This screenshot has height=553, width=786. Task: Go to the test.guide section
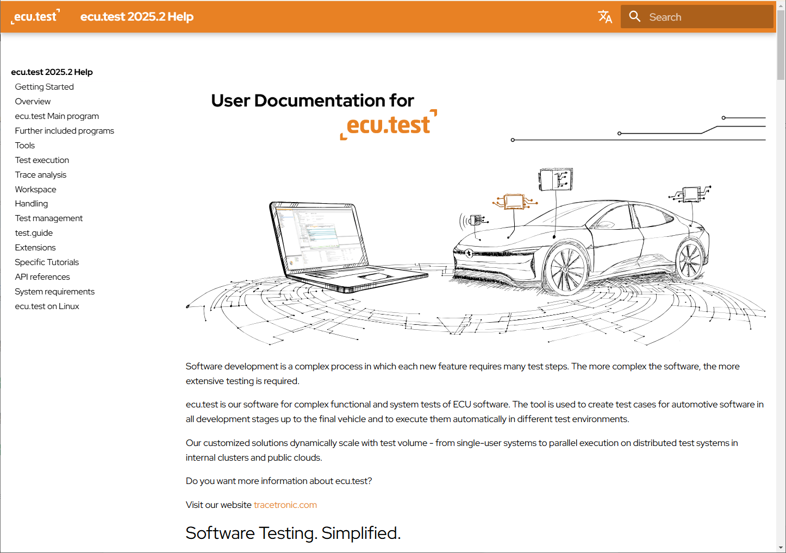pos(34,232)
